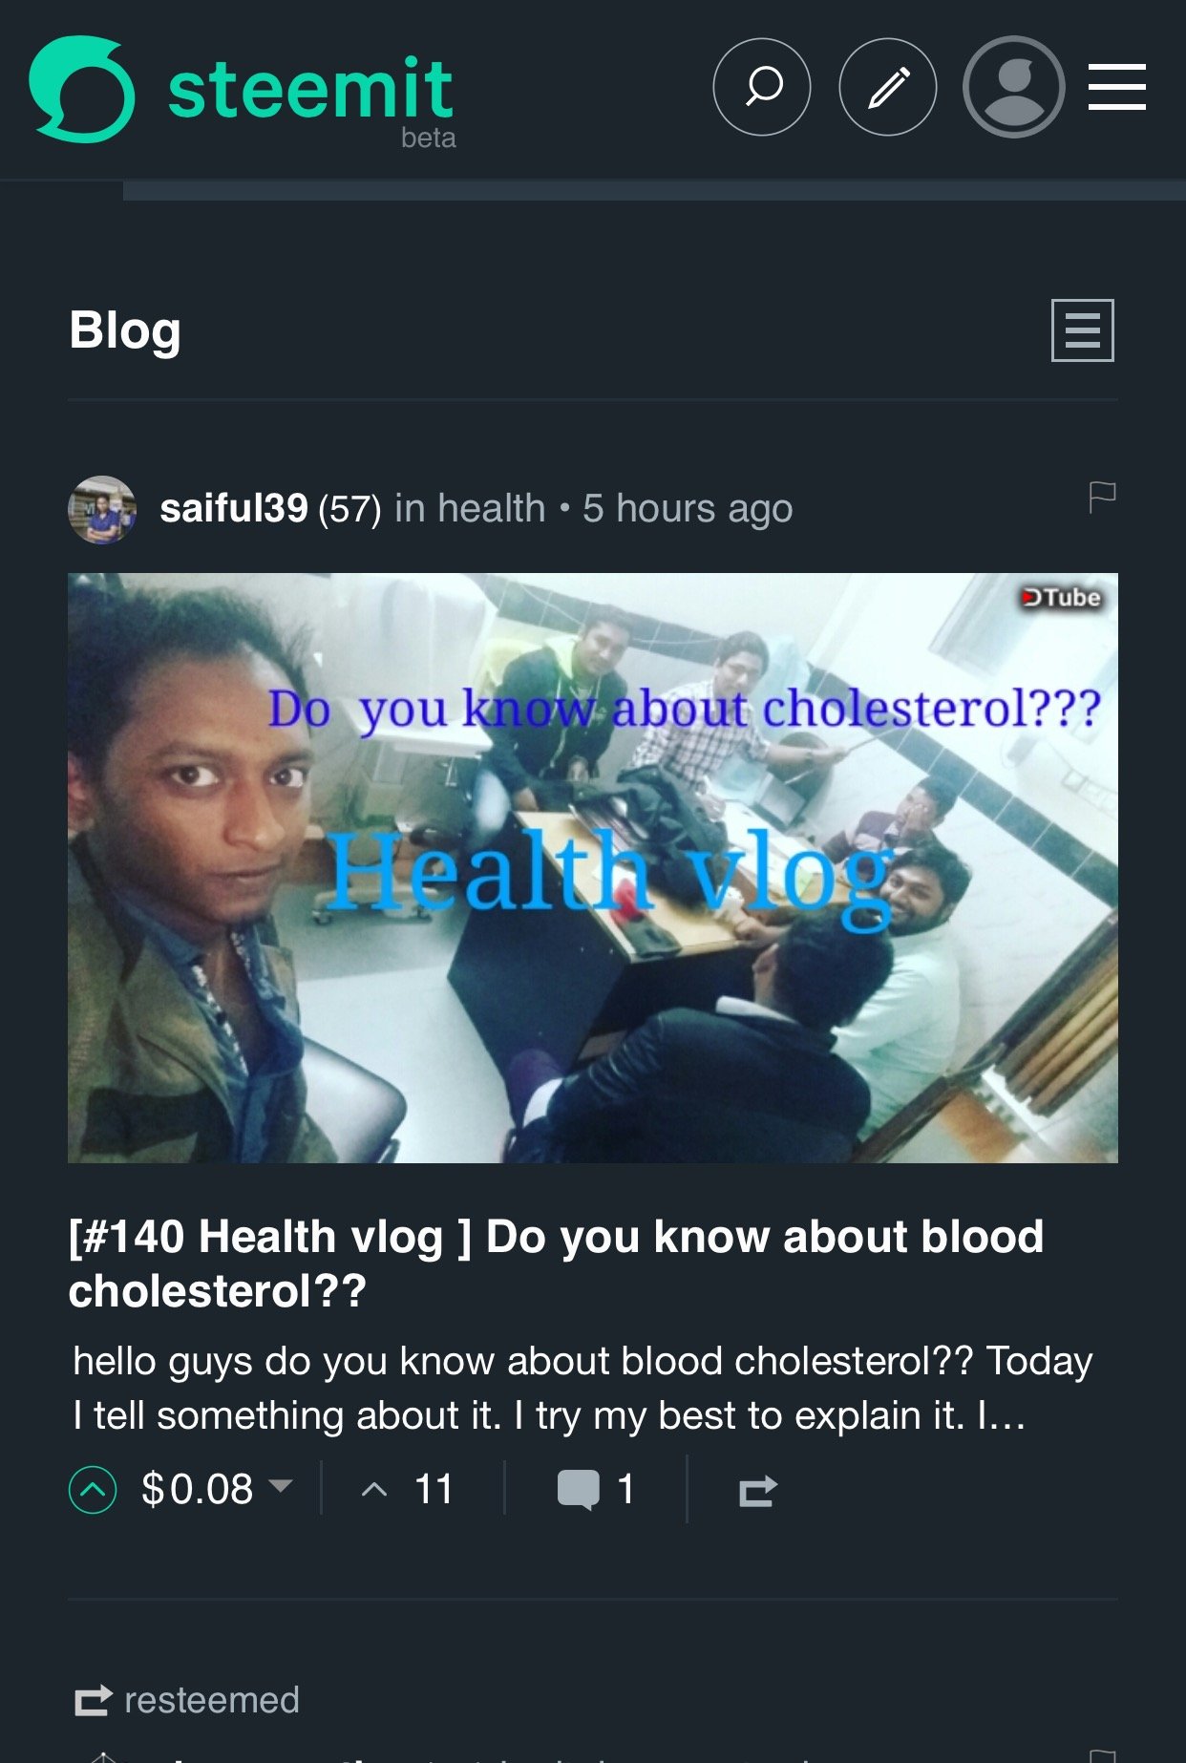1186x1763 pixels.
Task: Toggle the blog list layout view
Action: coord(1082,330)
